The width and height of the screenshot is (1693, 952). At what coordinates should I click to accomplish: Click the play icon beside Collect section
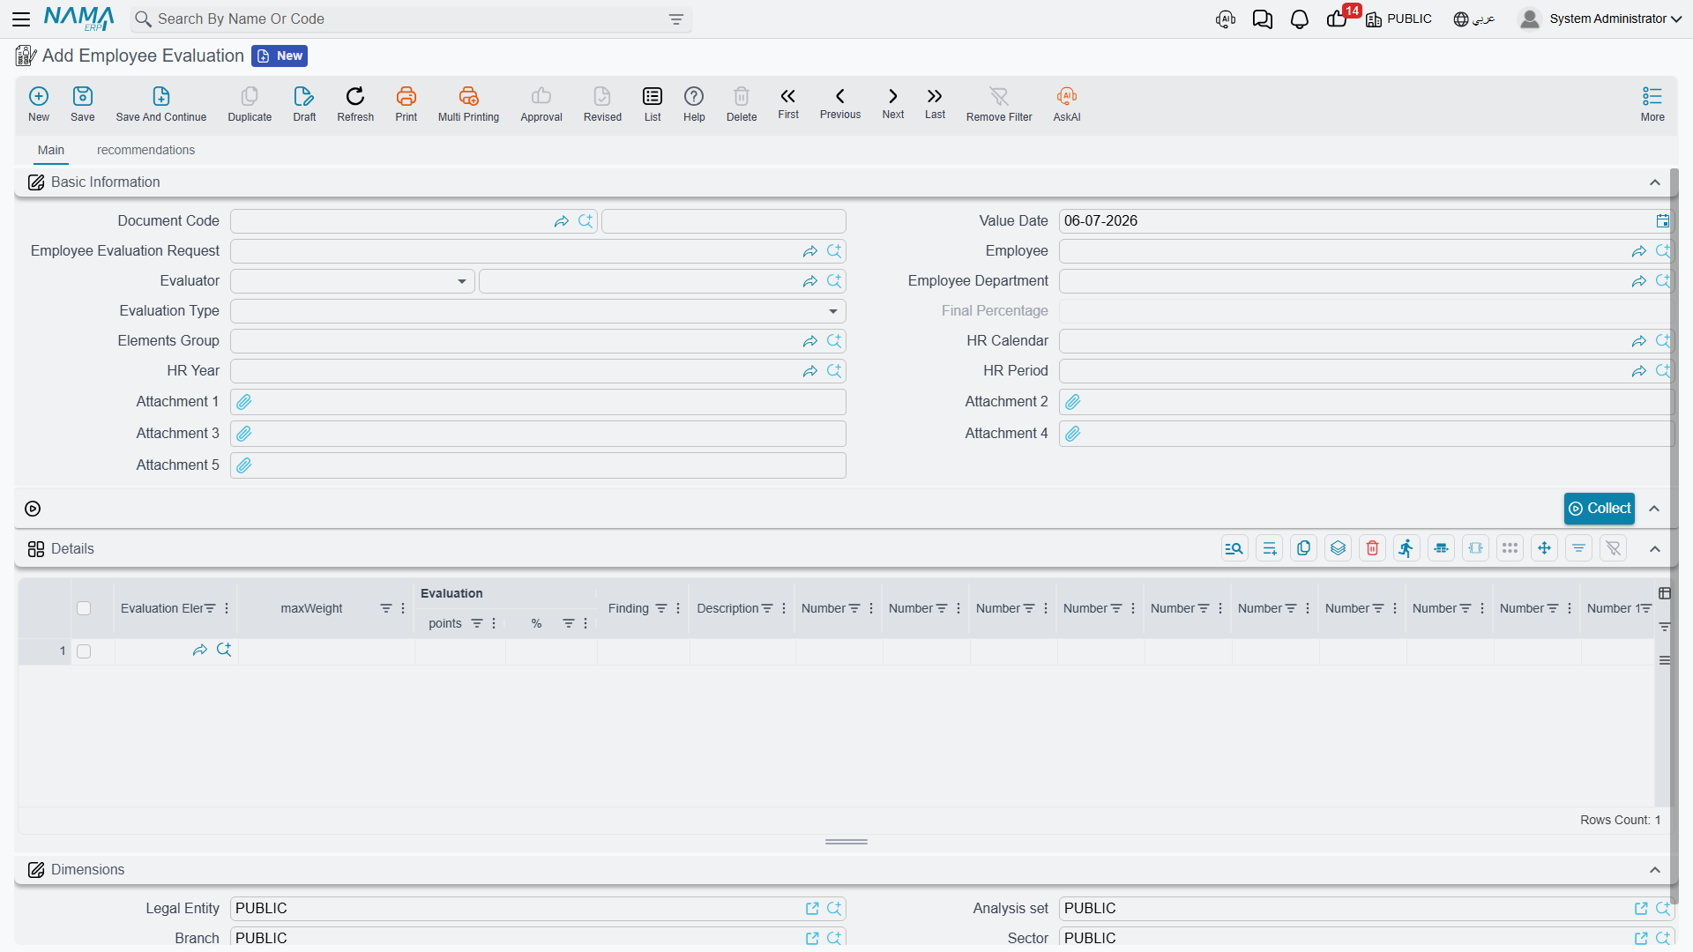click(33, 509)
